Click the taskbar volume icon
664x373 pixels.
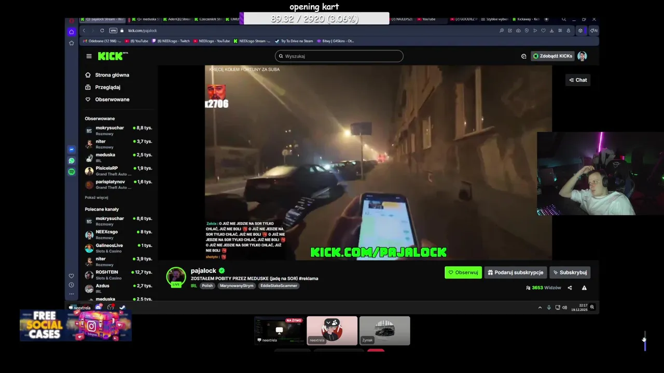click(x=564, y=307)
